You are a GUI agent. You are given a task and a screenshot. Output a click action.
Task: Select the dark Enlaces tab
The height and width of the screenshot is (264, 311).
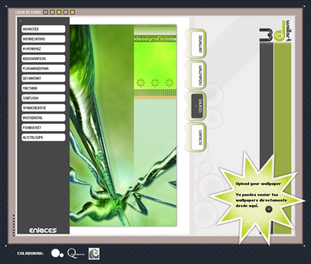click(x=197, y=106)
